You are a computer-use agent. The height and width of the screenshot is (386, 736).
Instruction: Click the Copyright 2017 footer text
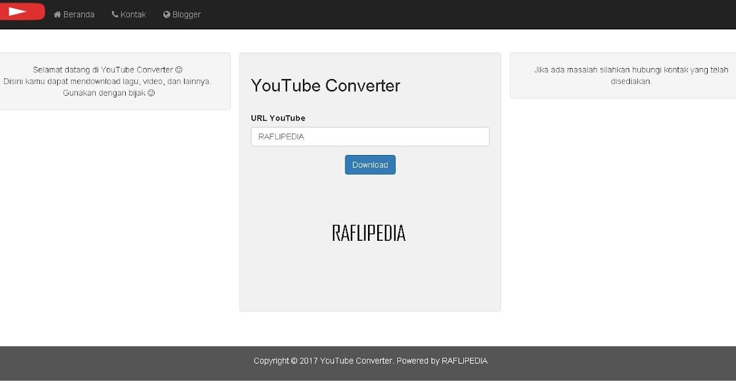(370, 361)
